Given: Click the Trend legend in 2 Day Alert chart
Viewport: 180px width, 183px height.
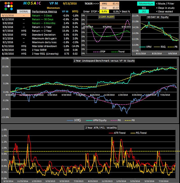Looking at the screenshot, I should [x=118, y=51].
